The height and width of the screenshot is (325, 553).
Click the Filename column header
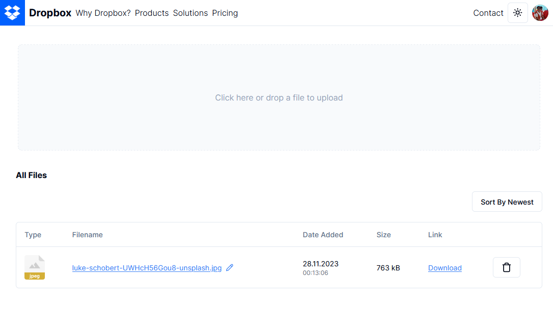87,235
